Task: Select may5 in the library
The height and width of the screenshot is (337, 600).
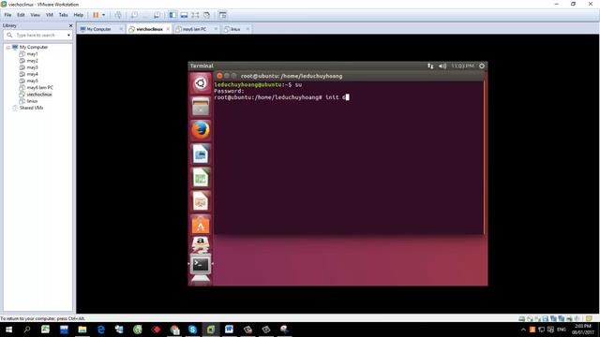Action: 32,81
